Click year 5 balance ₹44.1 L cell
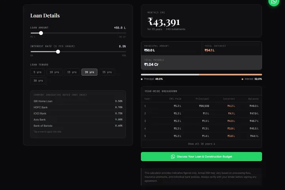The width and height of the screenshot is (285, 190). click(254, 136)
